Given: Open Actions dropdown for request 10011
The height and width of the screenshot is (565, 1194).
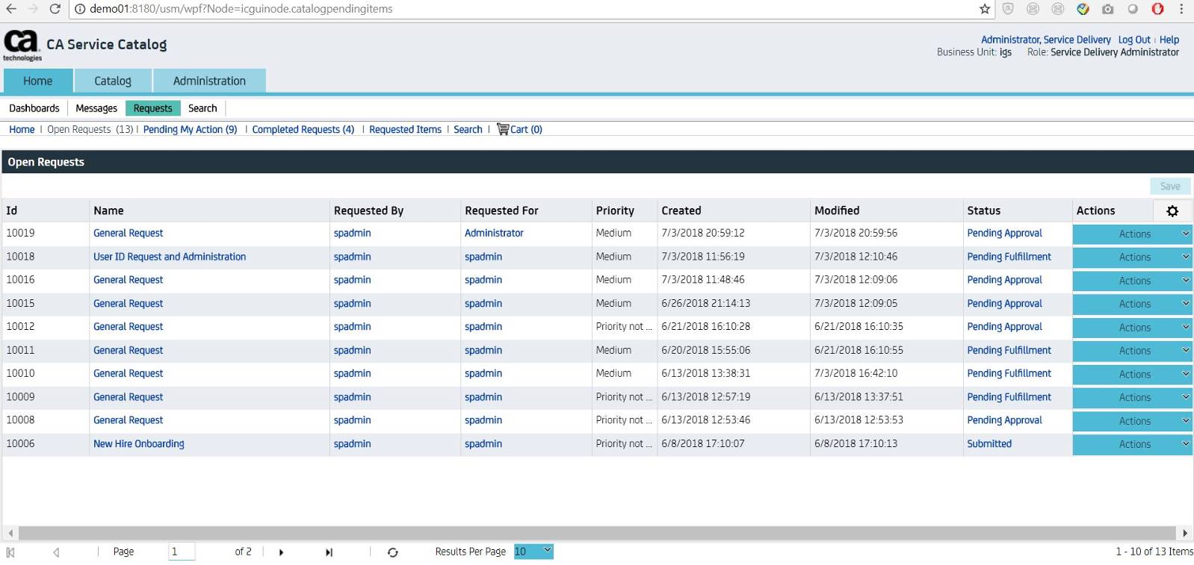Looking at the screenshot, I should (x=1132, y=351).
